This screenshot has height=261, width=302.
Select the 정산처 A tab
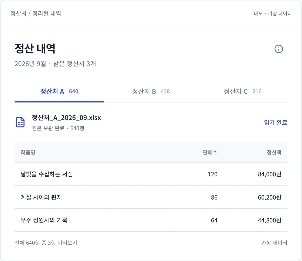point(59,91)
